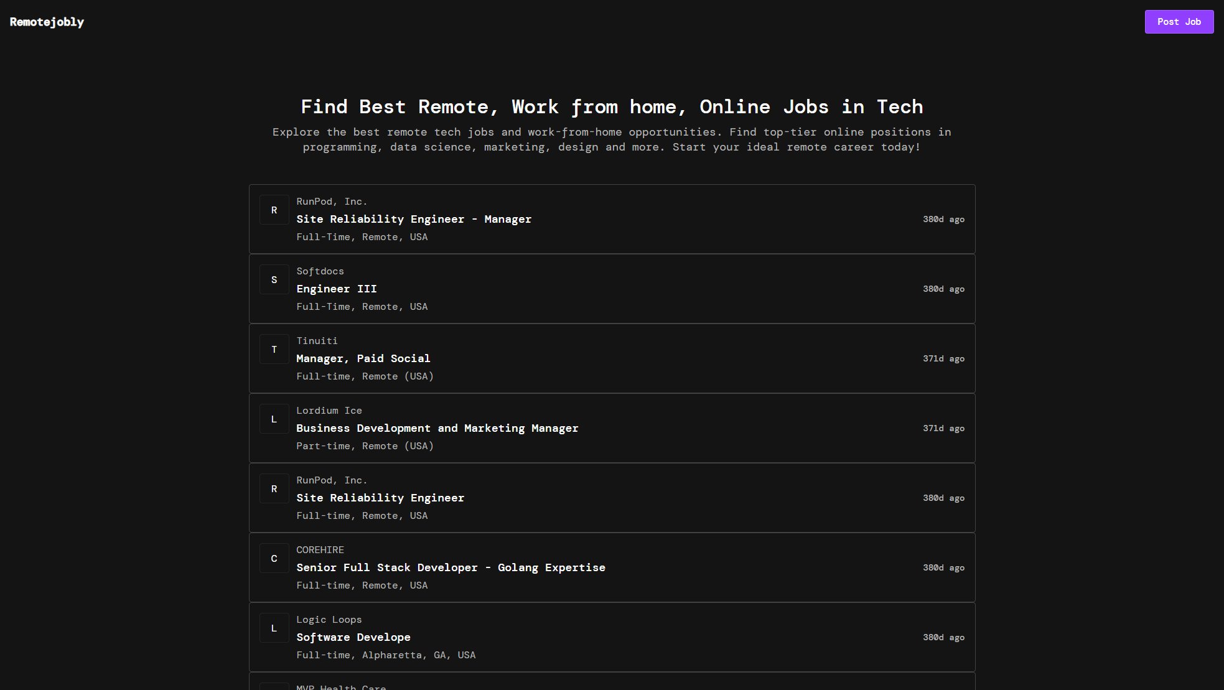1224x690 pixels.
Task: Click the R avatar beside Site Reliability Engineer
Action: click(274, 489)
